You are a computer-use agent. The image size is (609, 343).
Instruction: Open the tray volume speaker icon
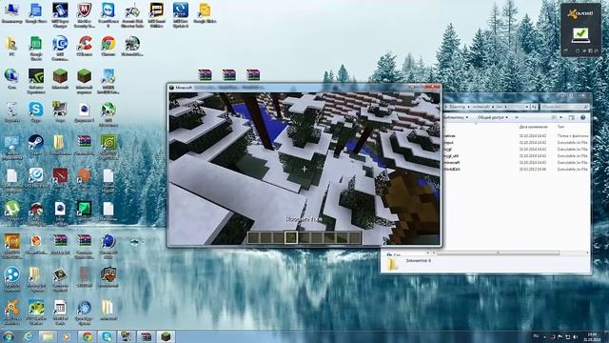coord(576,336)
